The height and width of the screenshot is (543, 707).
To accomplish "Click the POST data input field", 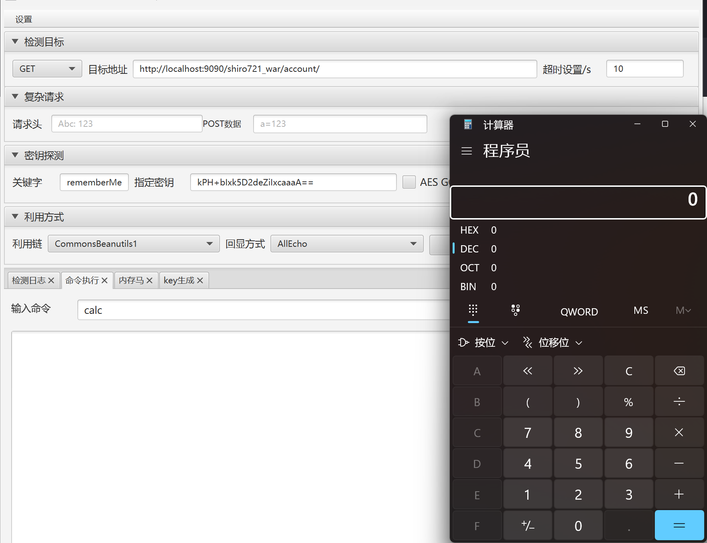I will 340,124.
